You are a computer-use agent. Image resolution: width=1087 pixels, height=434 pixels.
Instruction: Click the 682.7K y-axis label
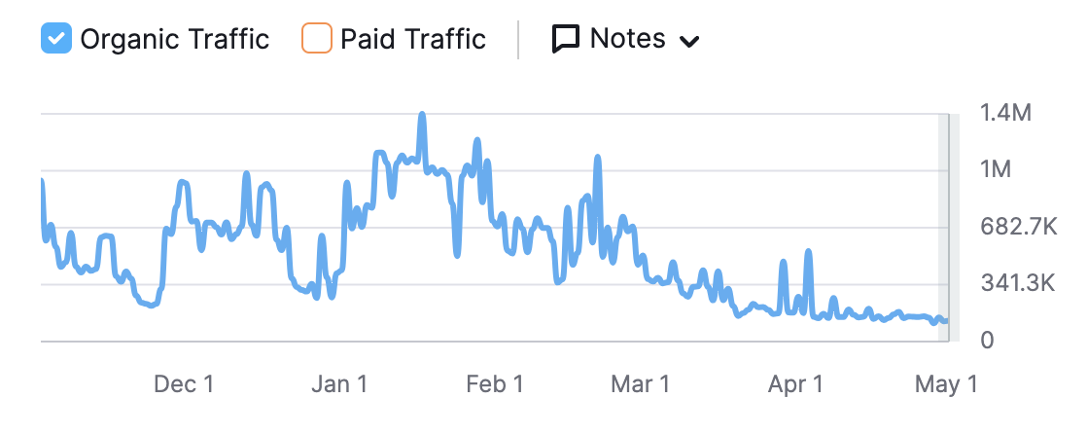[1018, 227]
